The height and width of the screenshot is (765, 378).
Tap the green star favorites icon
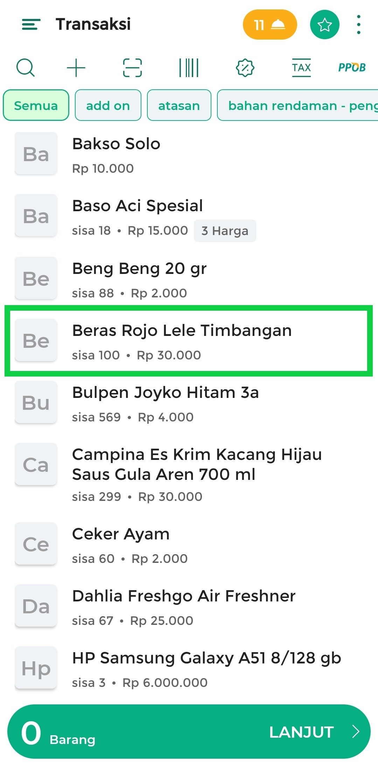[x=324, y=25]
